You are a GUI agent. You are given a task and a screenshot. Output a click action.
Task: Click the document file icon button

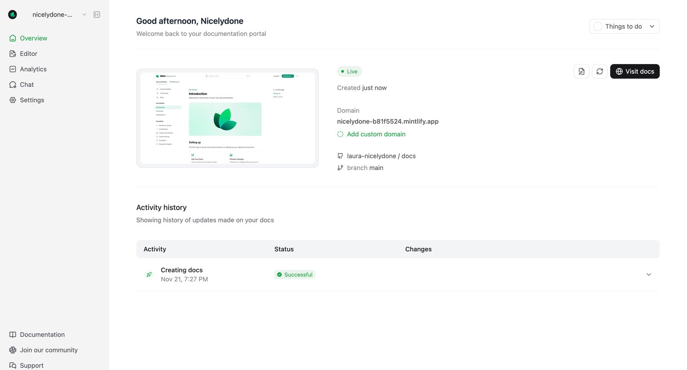[582, 71]
